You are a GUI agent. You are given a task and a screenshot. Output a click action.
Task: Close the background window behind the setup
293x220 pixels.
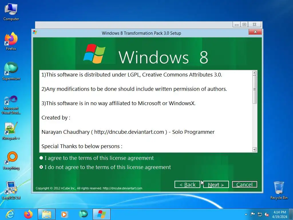pos(254,25)
